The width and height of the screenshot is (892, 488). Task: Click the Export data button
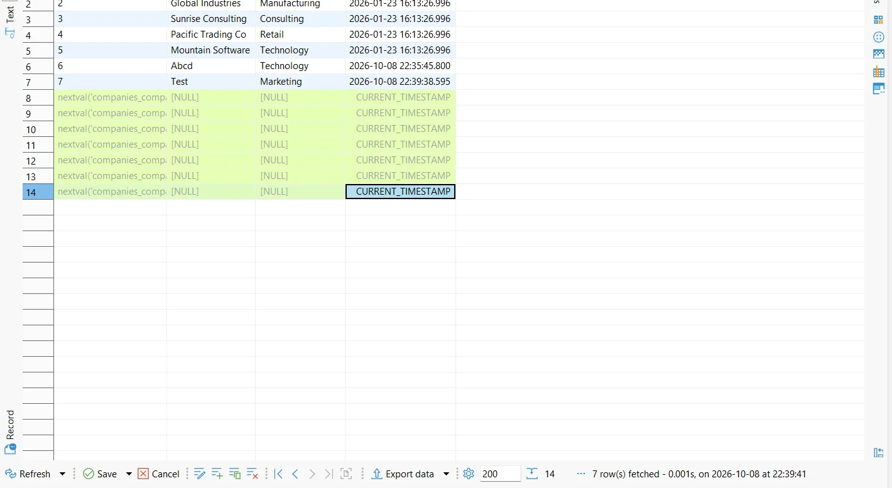pos(403,474)
